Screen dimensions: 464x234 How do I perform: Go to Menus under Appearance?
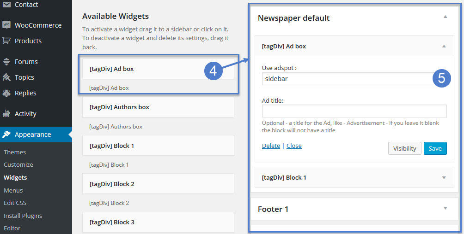tap(13, 190)
